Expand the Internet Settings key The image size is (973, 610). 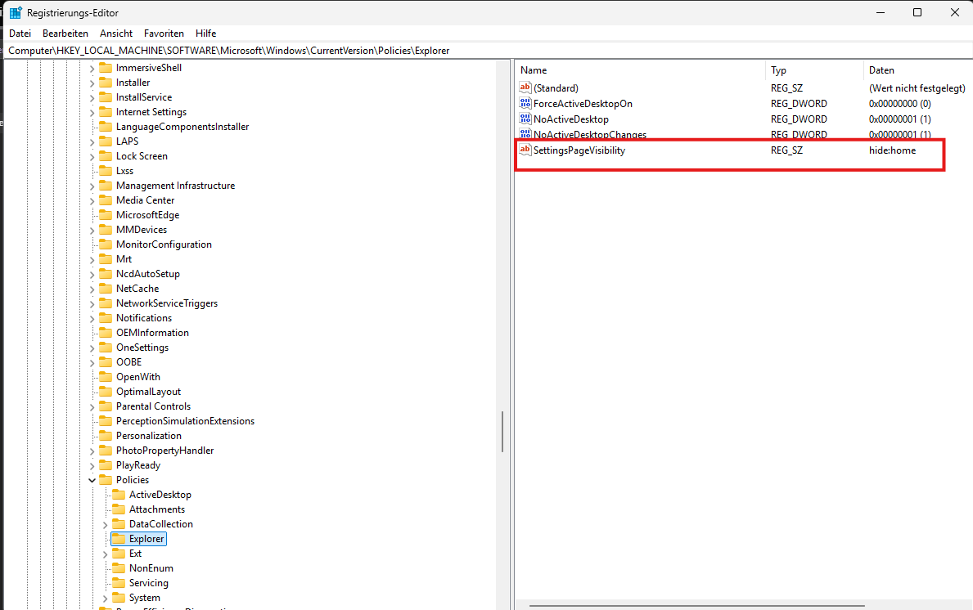(92, 111)
